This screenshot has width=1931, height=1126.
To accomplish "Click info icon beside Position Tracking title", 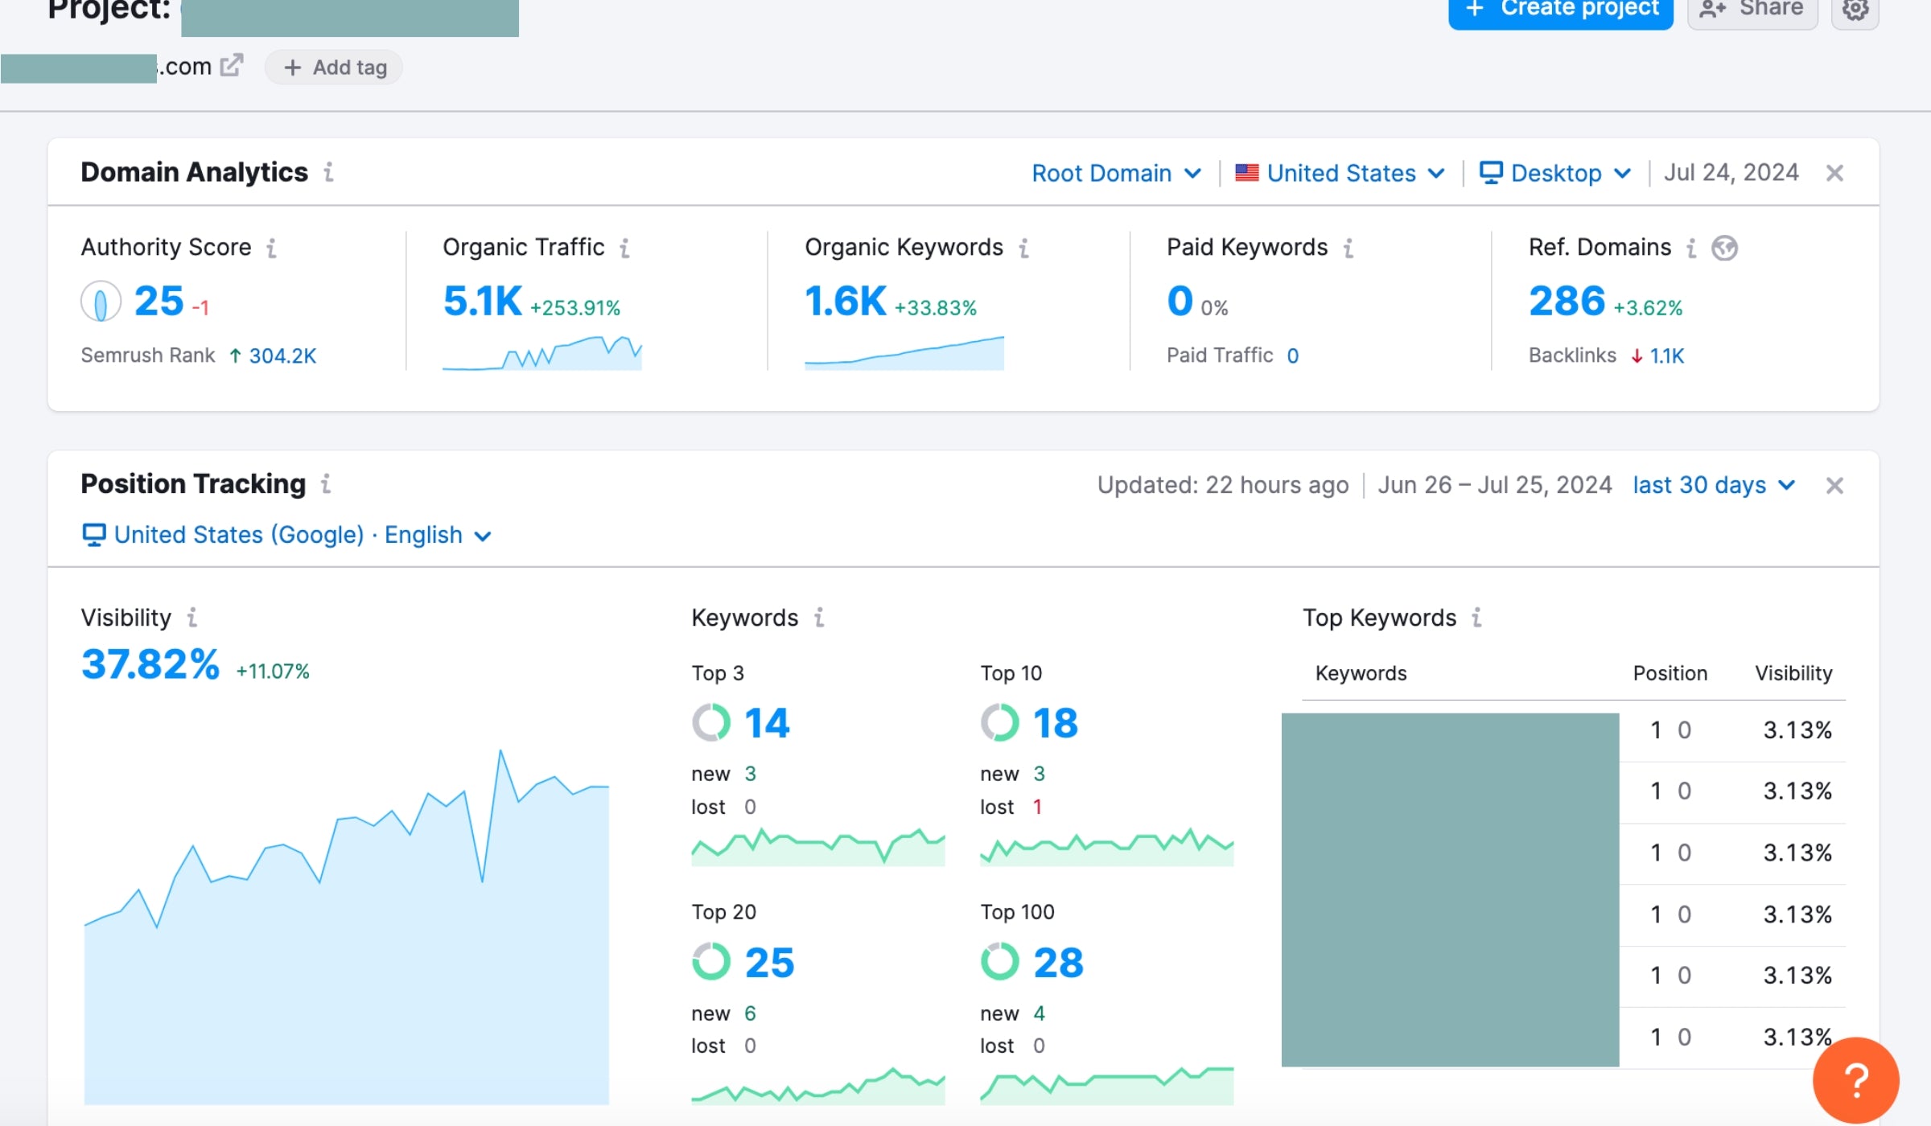I will 326,484.
